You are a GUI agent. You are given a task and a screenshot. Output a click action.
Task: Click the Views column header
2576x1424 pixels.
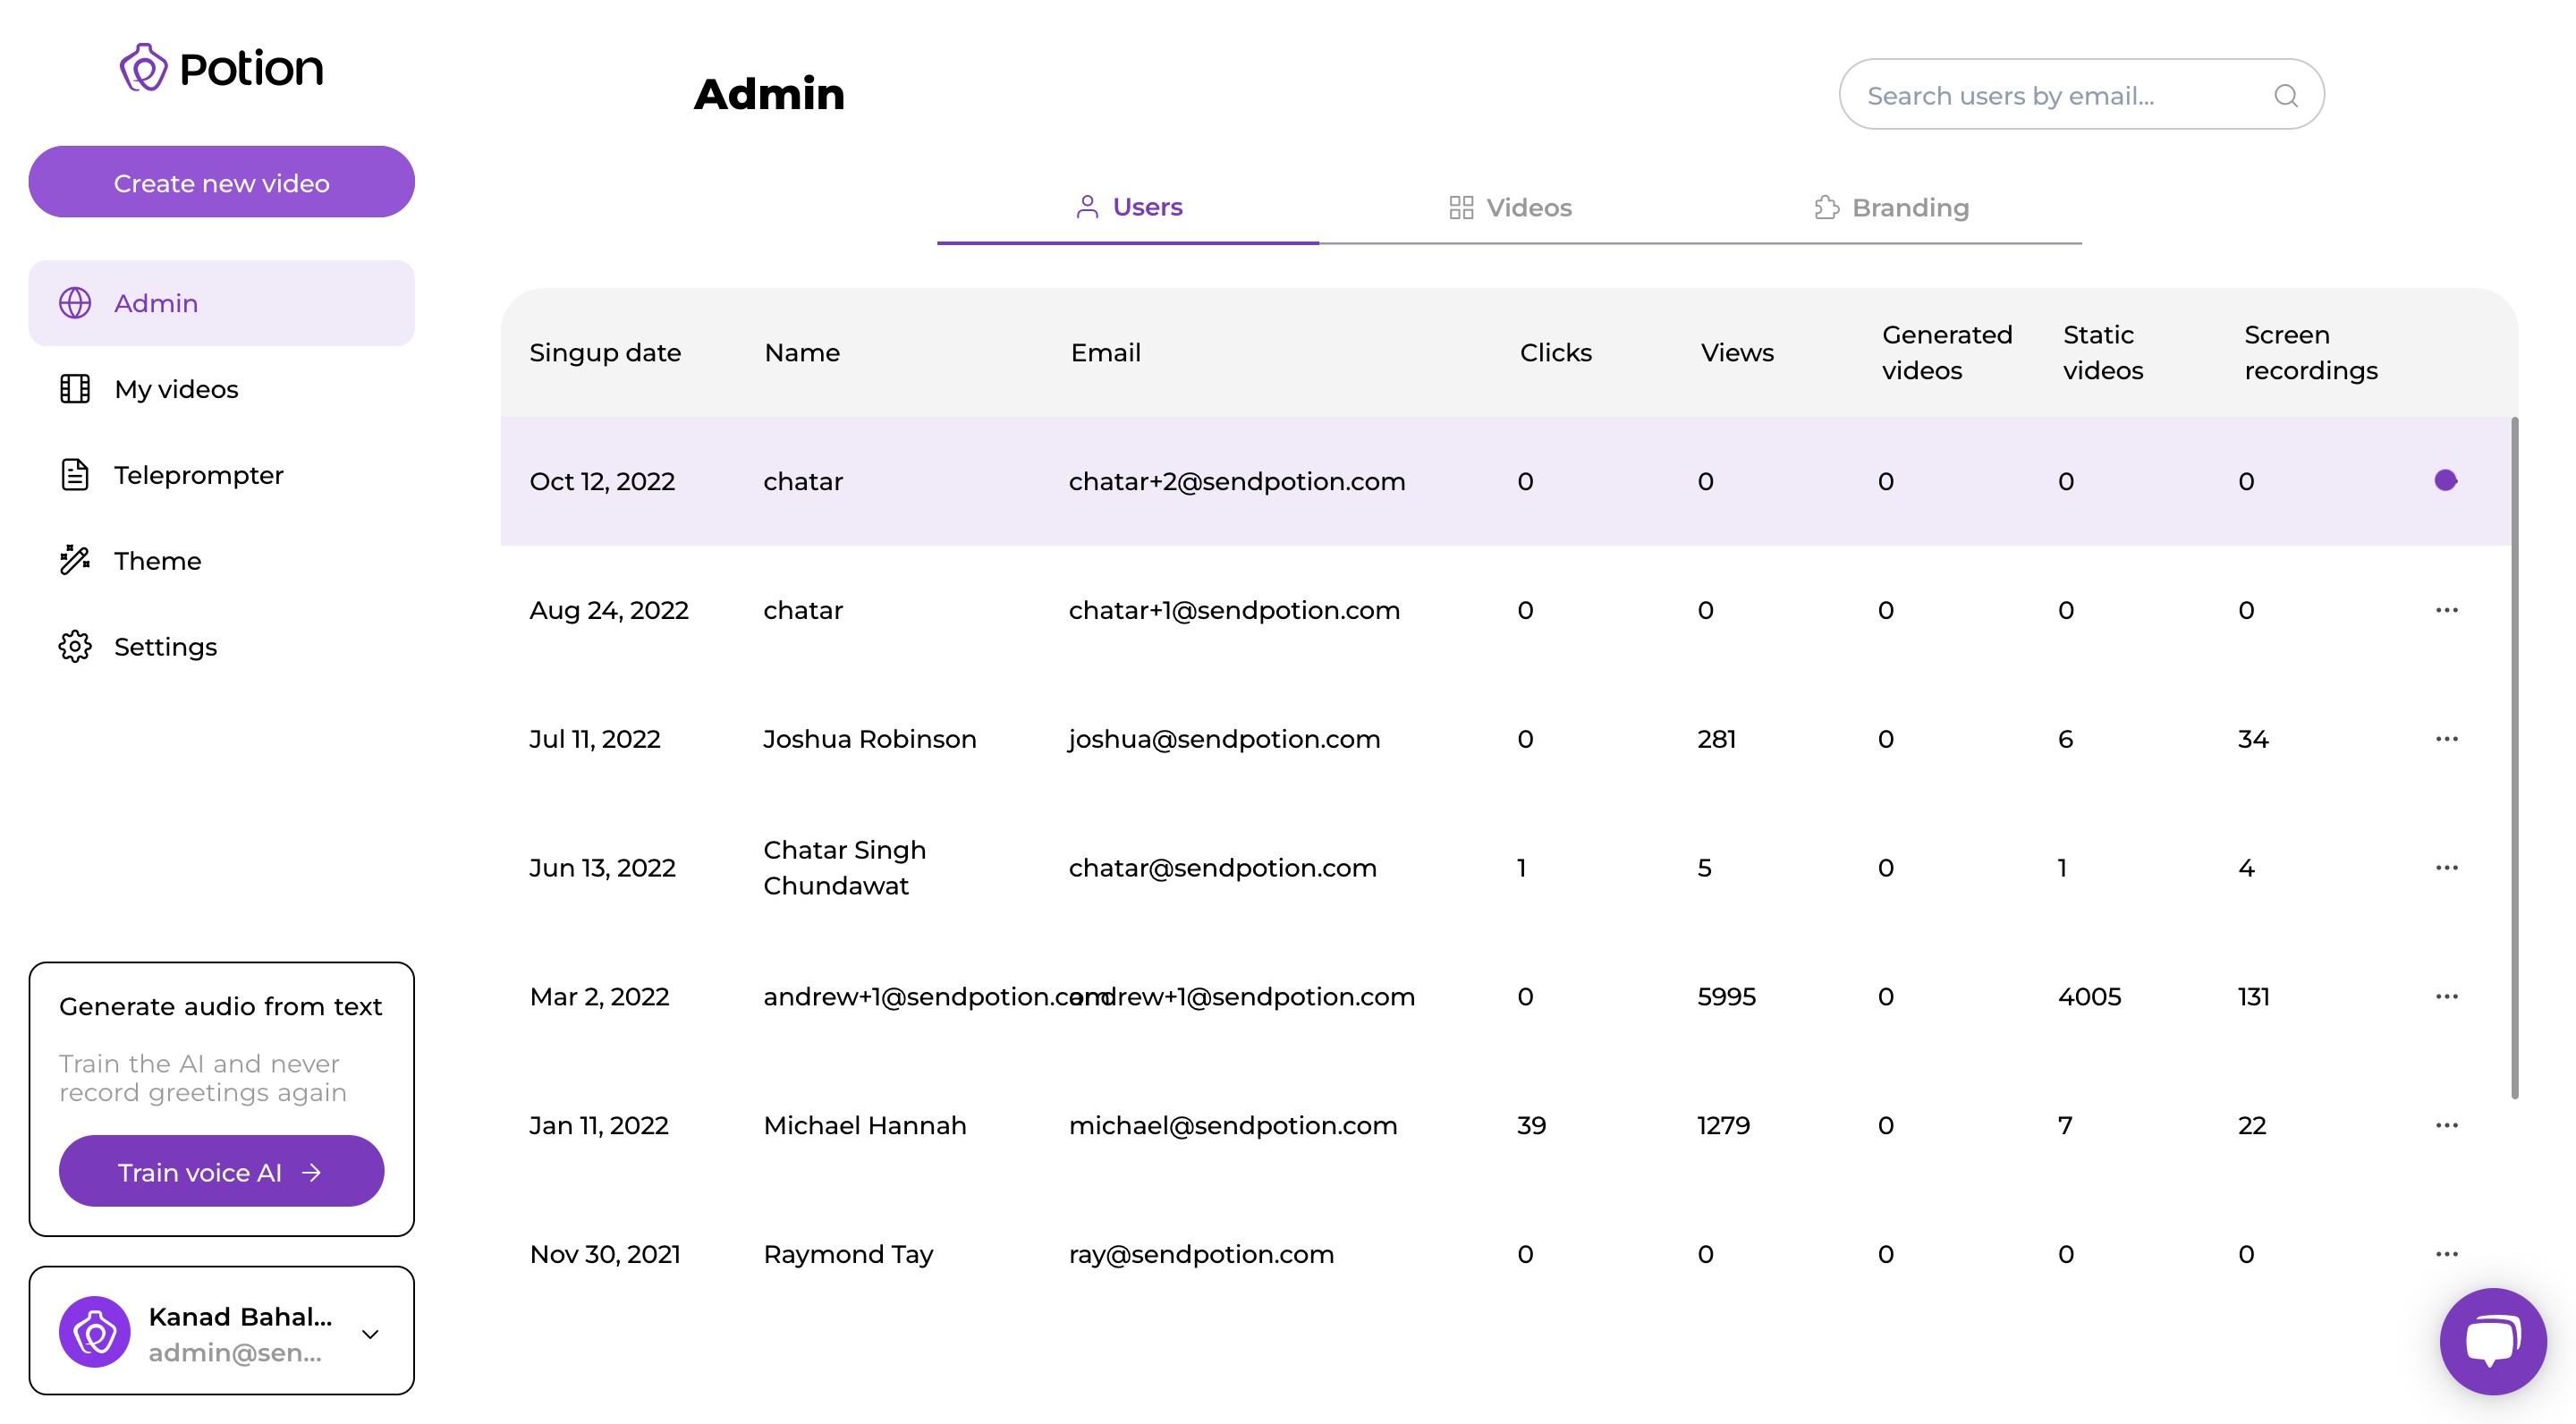[1737, 352]
